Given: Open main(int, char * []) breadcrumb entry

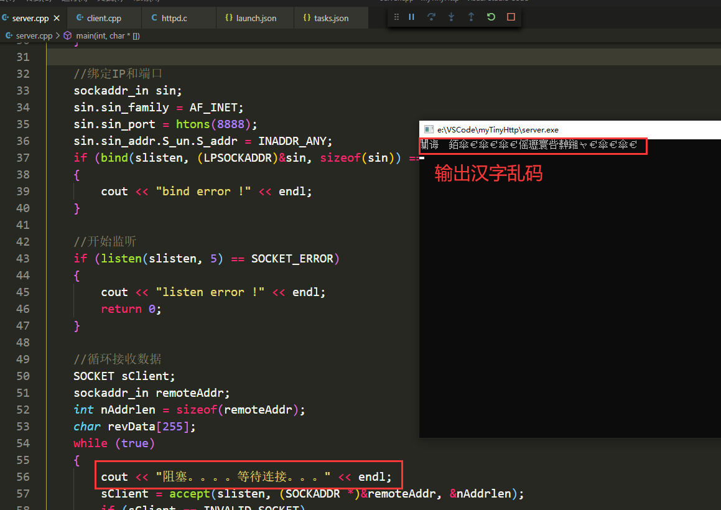Looking at the screenshot, I should (107, 35).
